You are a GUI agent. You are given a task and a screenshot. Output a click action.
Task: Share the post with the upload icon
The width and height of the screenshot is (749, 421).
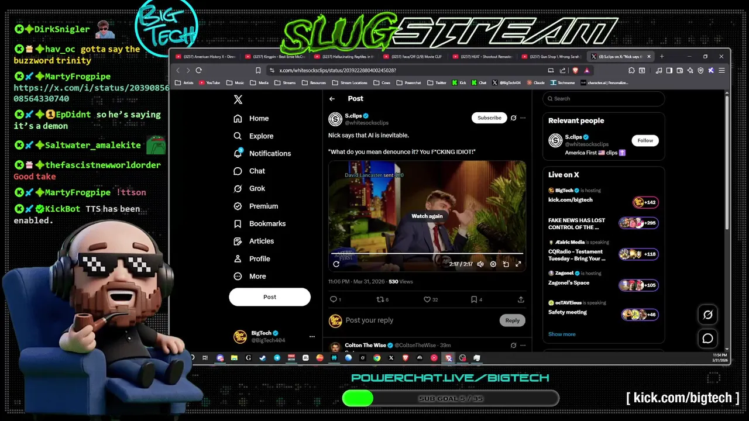pos(521,299)
